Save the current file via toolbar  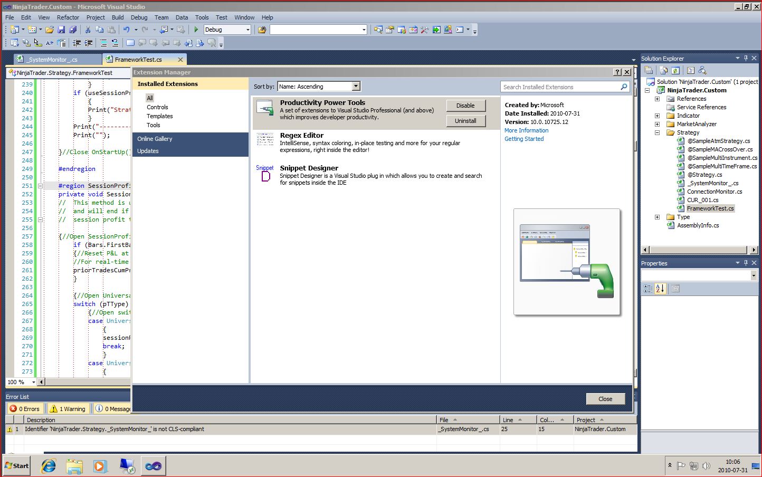coord(61,30)
